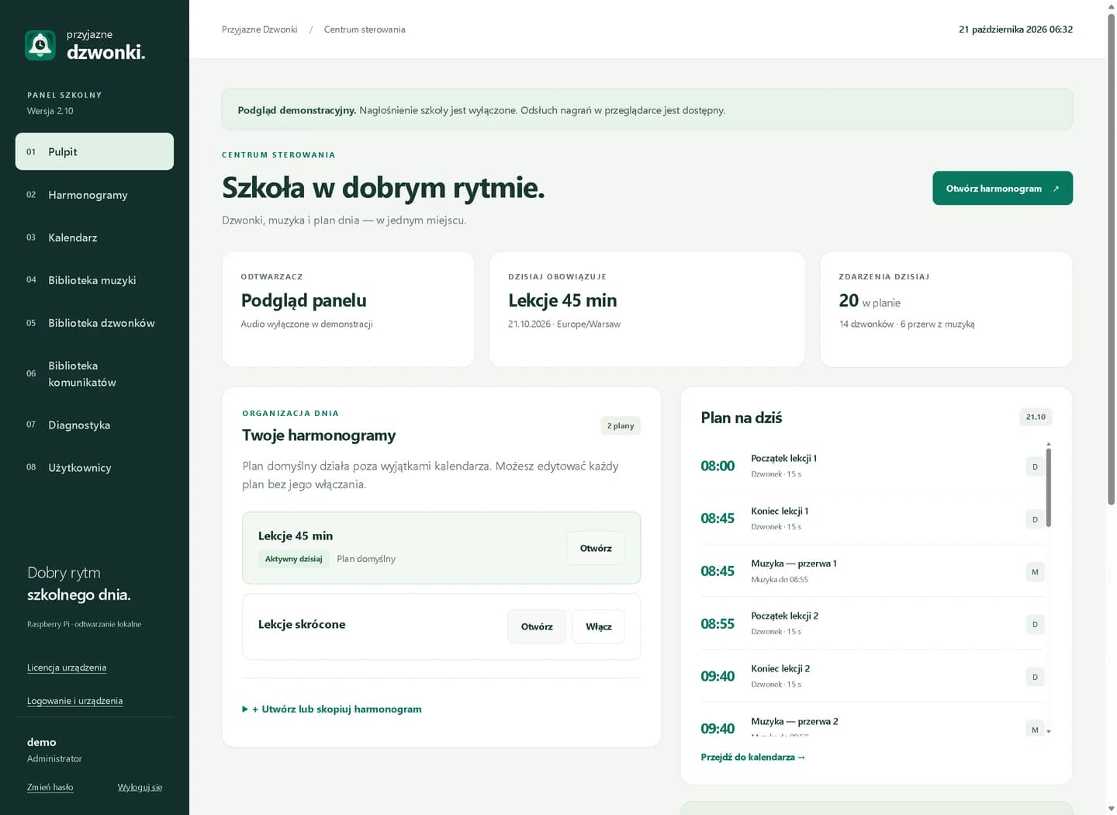1117x815 pixels.
Task: Go to Użytkownicy page
Action: click(x=95, y=467)
